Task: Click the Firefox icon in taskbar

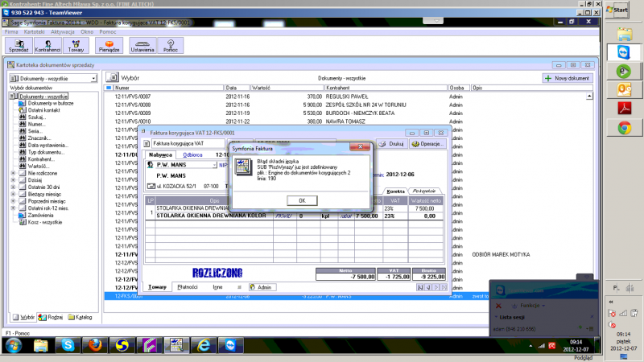Action: (95, 345)
